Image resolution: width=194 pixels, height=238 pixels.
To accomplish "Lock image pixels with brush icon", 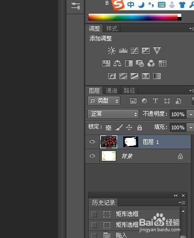I will click(x=119, y=127).
